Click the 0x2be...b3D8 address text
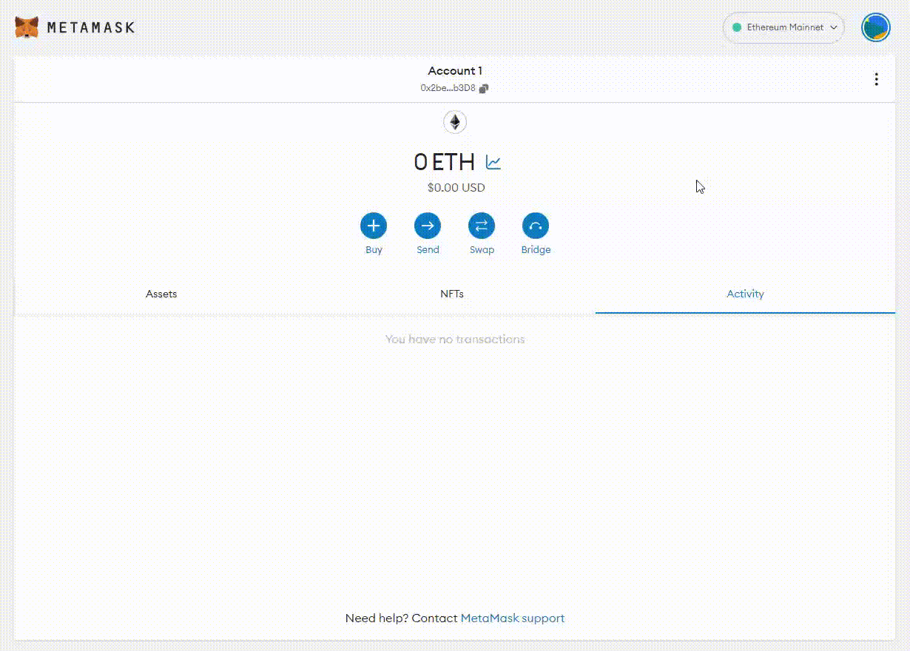 click(448, 88)
